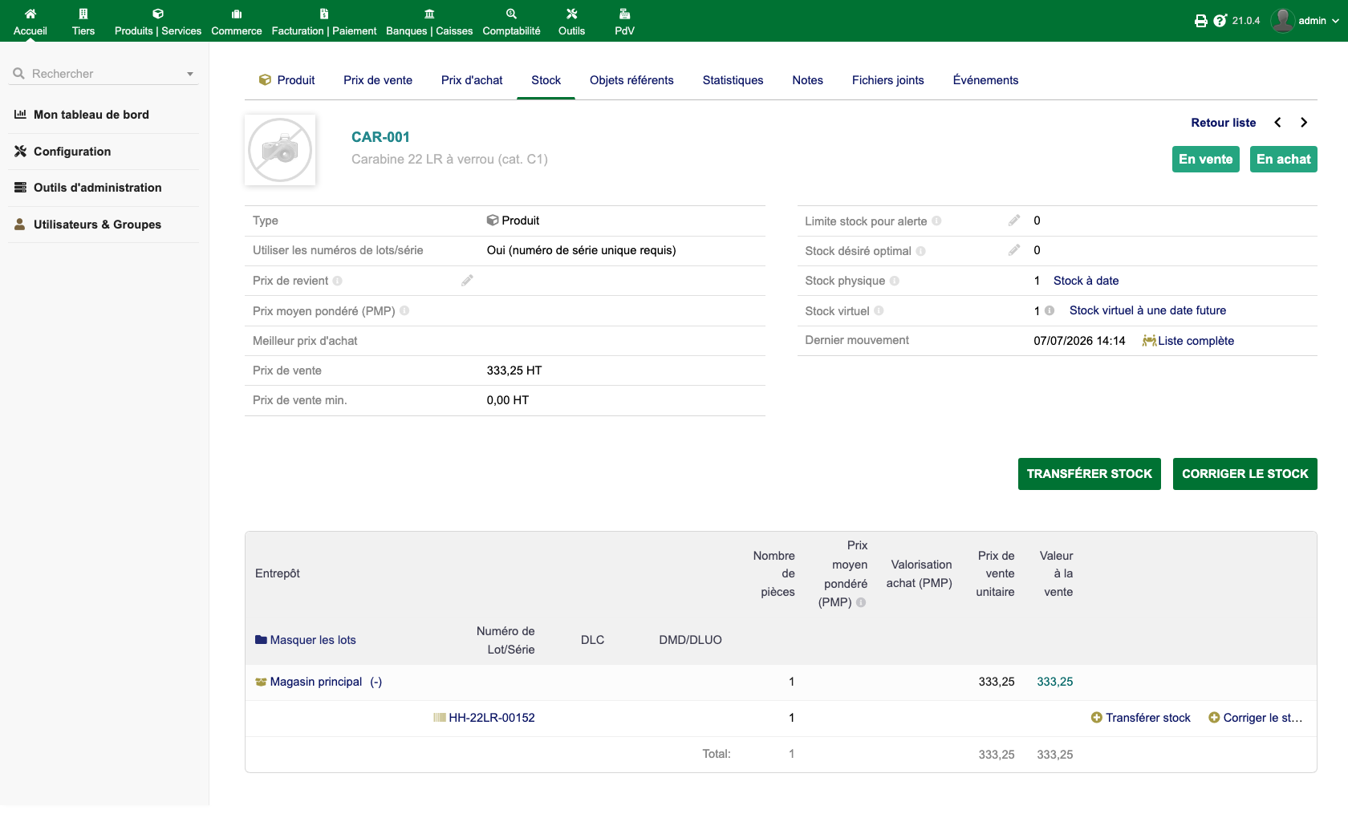Open the Rechercher search dropdown arrow
This screenshot has width=1348, height=818.
[190, 74]
